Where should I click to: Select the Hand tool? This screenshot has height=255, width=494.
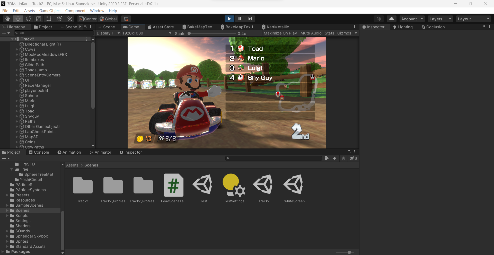(8, 19)
